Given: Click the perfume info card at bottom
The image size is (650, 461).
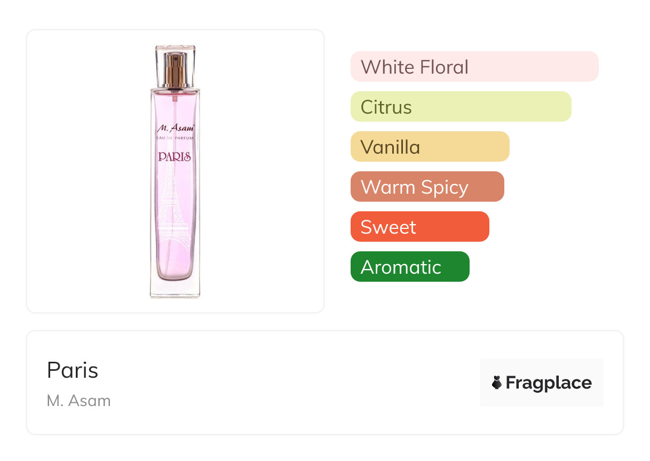Looking at the screenshot, I should (x=325, y=383).
